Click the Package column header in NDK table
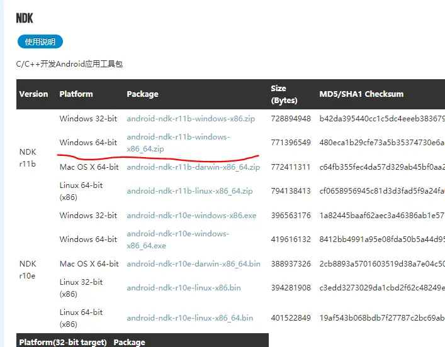 (x=142, y=94)
